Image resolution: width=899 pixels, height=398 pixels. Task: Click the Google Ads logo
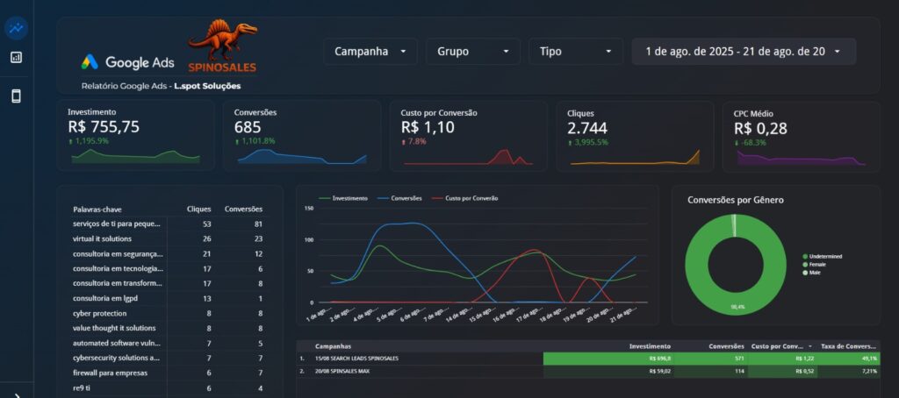[x=128, y=62]
